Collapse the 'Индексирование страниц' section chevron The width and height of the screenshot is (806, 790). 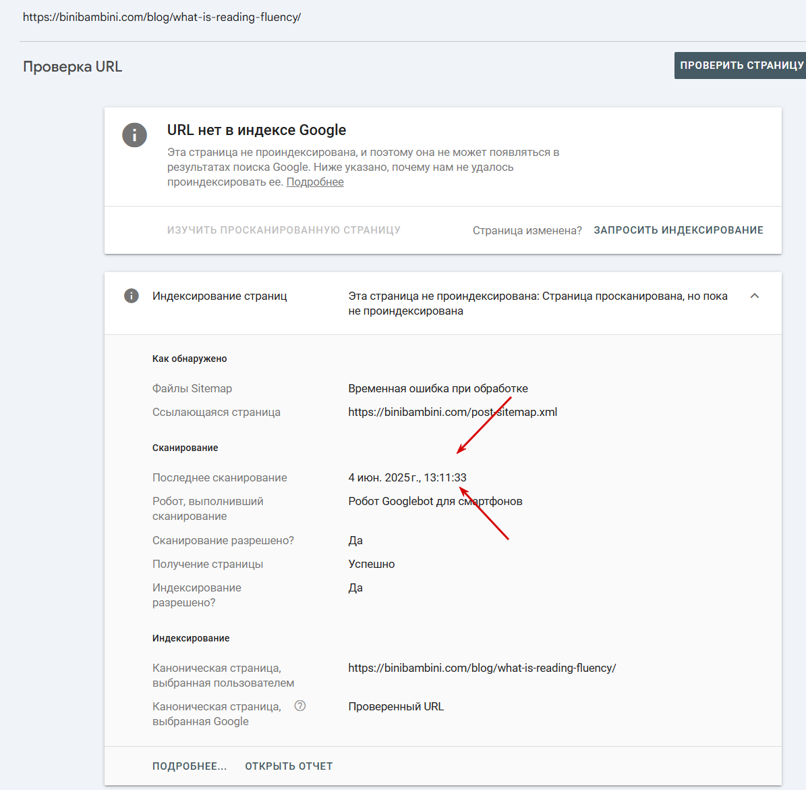click(x=755, y=296)
